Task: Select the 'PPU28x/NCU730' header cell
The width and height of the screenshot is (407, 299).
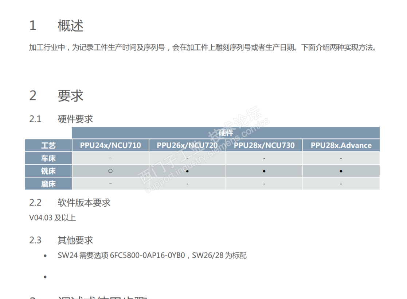Action: (264, 145)
